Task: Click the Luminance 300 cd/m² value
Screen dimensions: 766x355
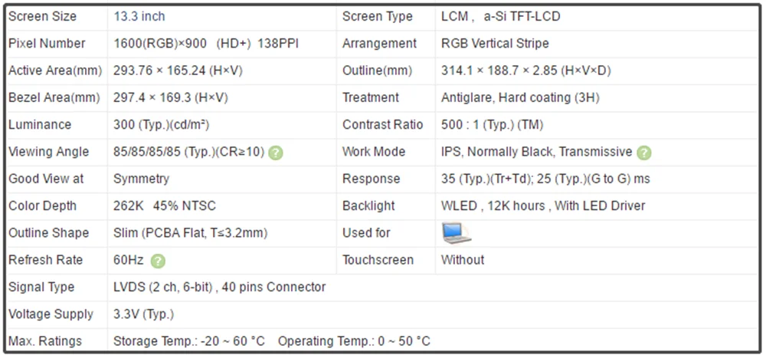Action: [x=162, y=125]
